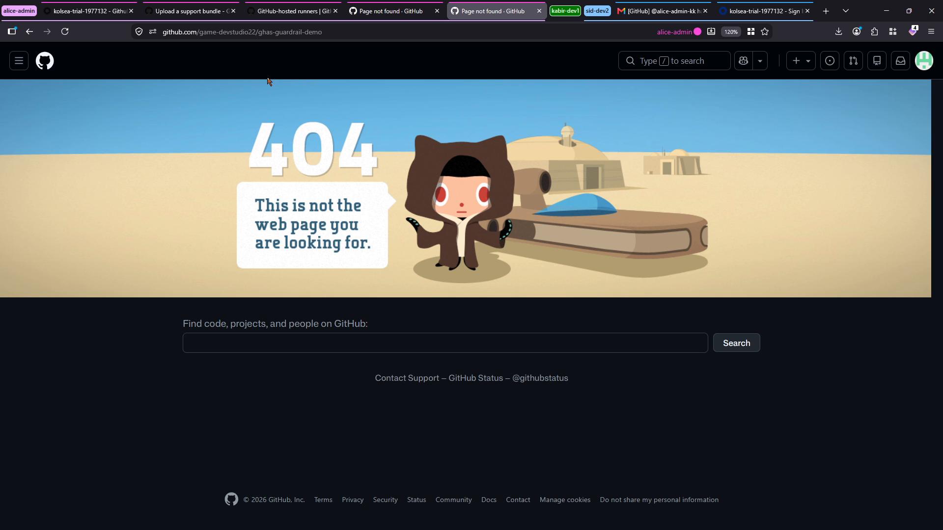Go to GitHub homepage via Octocat logo
This screenshot has width=943, height=530.
[45, 61]
